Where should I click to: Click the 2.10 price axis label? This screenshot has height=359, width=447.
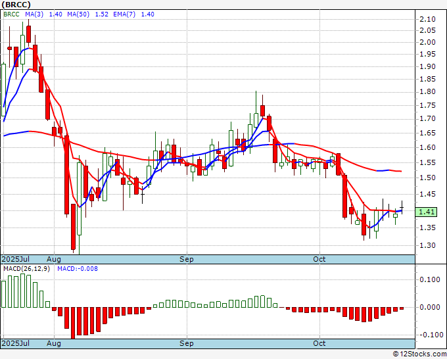point(427,19)
